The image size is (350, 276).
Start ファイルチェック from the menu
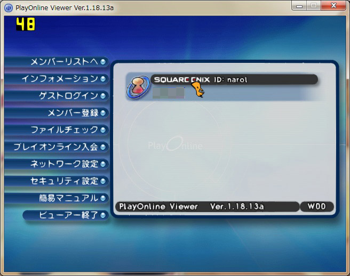pyautogui.click(x=56, y=130)
